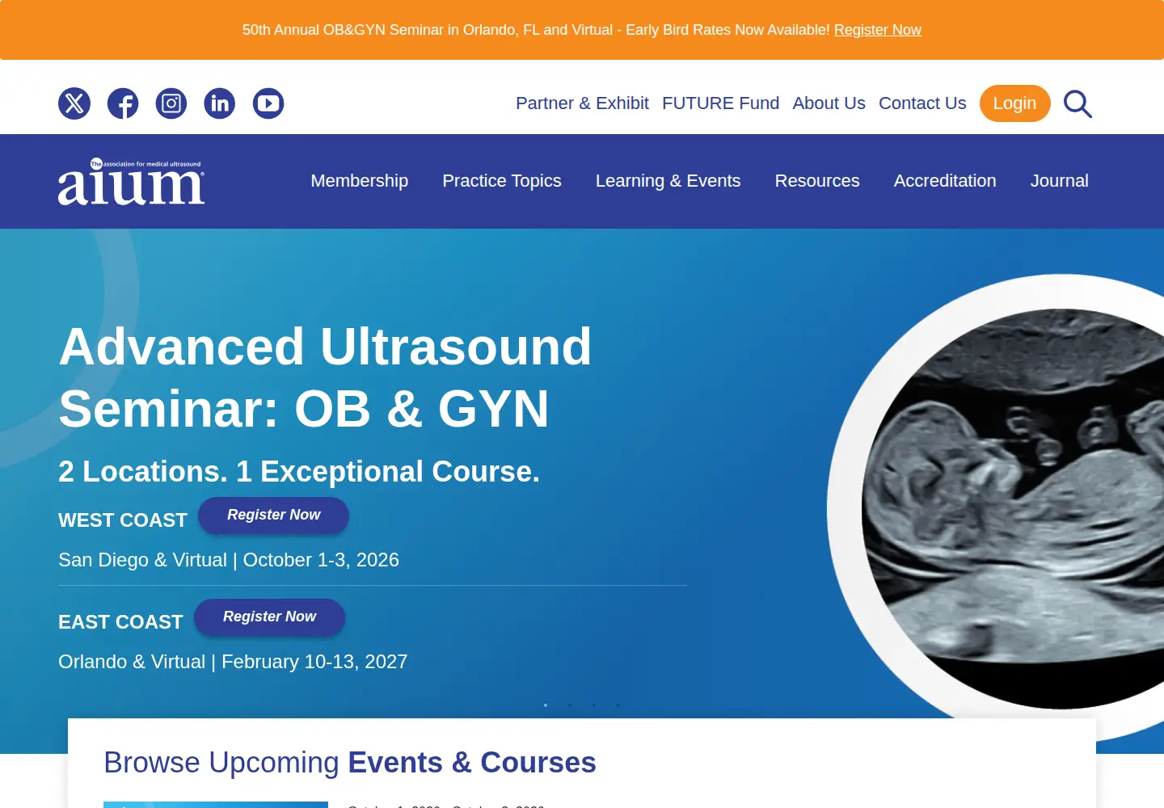The height and width of the screenshot is (808, 1164).
Task: Click '2 Locations. 1 Exceptional Course.' text
Action: tap(299, 472)
